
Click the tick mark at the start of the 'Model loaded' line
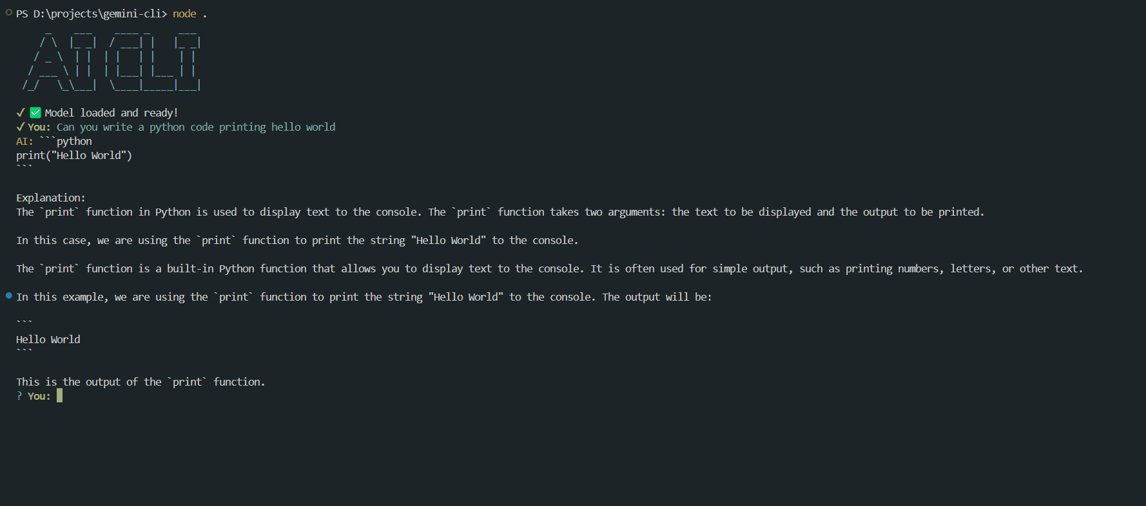[21, 113]
